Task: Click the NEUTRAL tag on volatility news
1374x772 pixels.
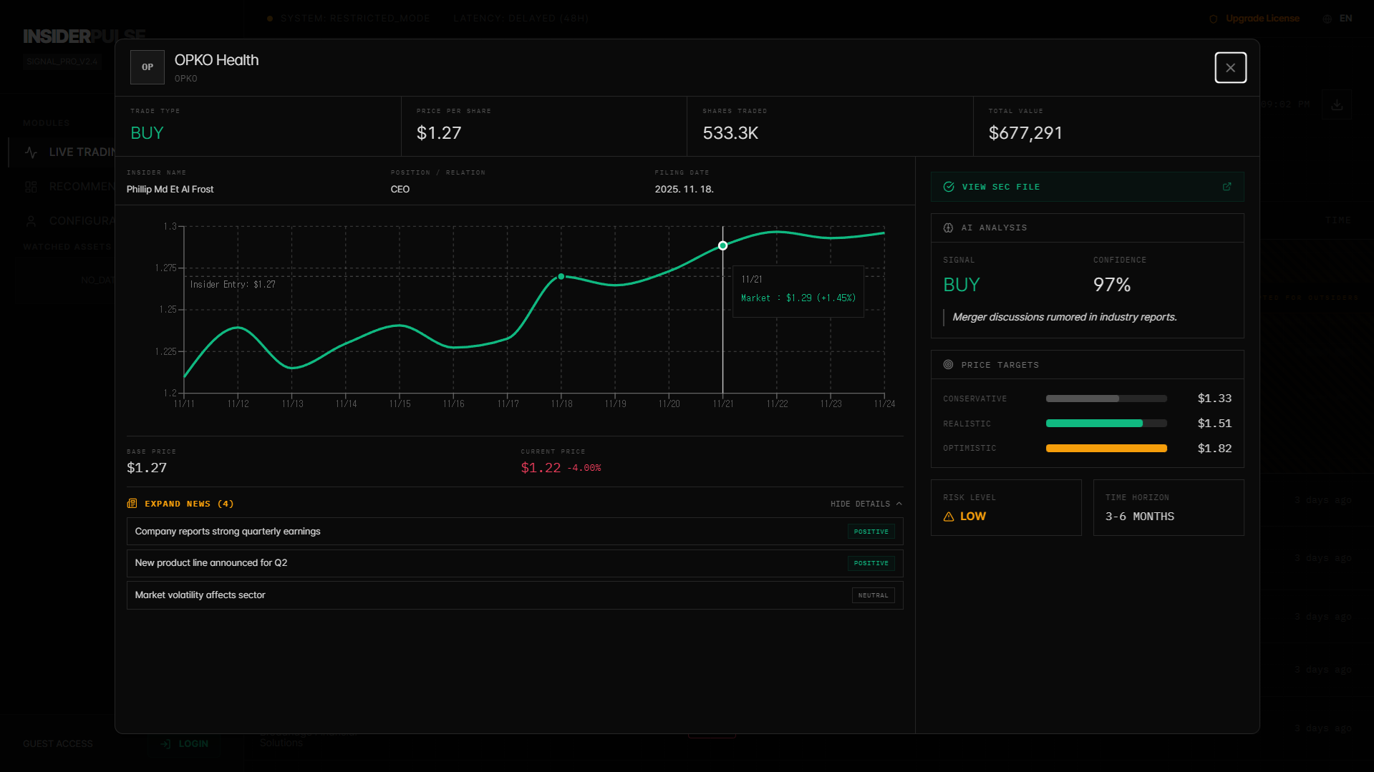Action: click(x=873, y=595)
